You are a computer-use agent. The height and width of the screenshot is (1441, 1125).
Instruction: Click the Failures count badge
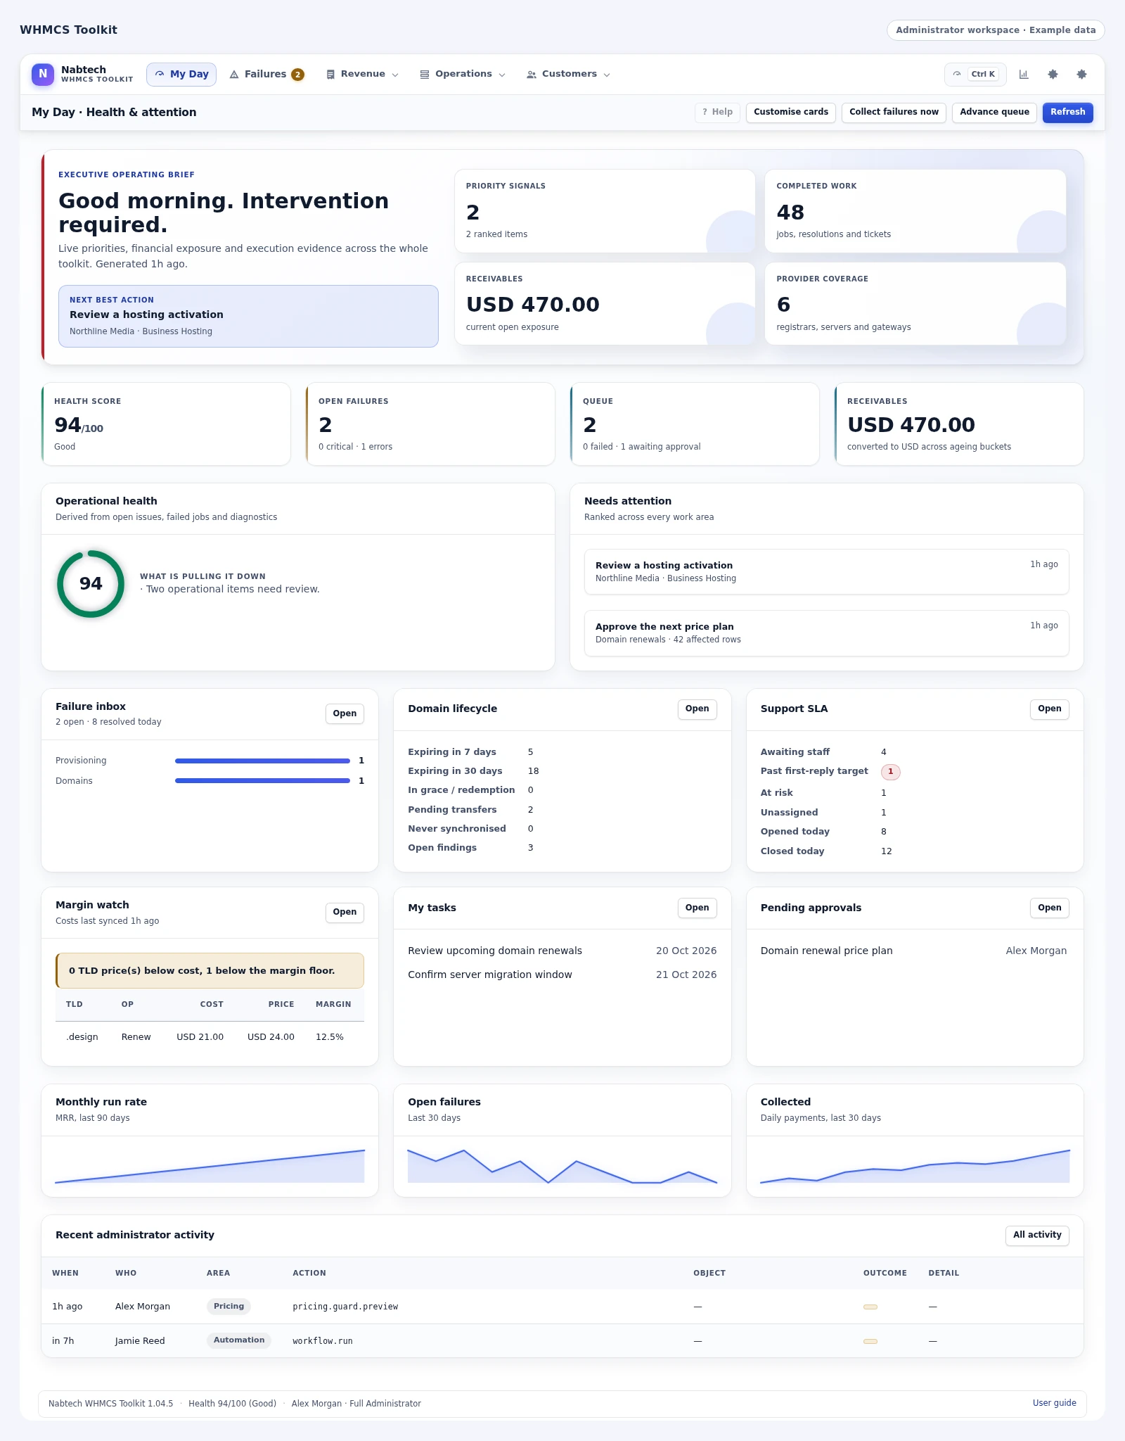click(x=298, y=75)
